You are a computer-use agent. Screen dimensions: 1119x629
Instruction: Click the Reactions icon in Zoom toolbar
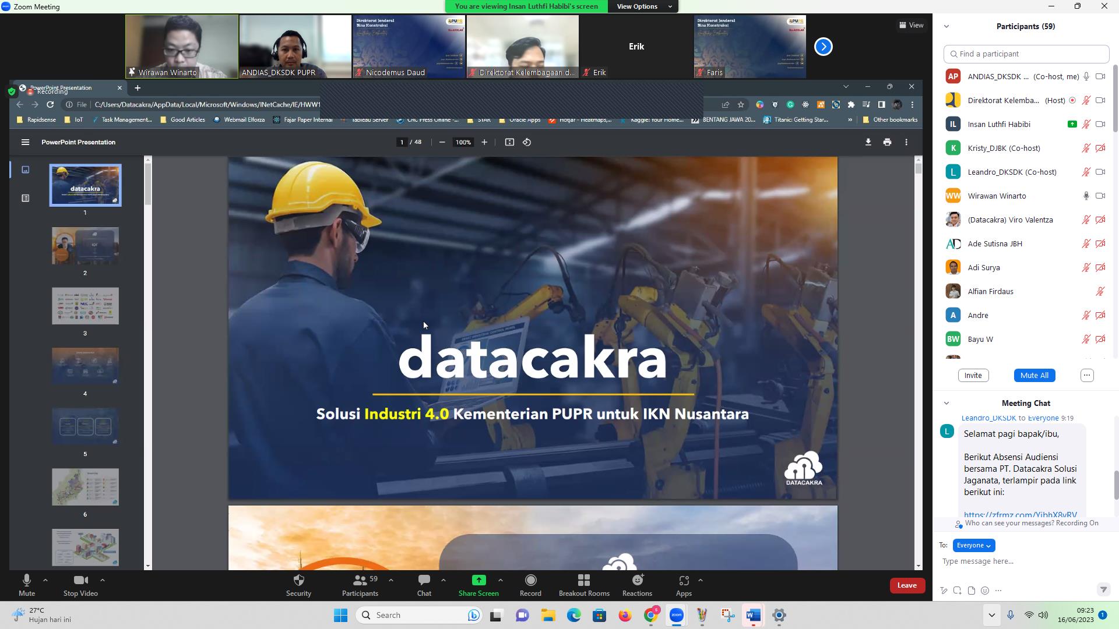click(x=638, y=582)
